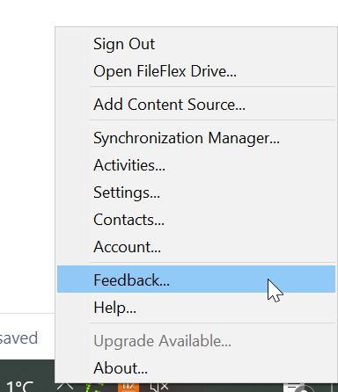Click the orange FileFlex tray icon
This screenshot has width=338, height=392.
tap(129, 388)
